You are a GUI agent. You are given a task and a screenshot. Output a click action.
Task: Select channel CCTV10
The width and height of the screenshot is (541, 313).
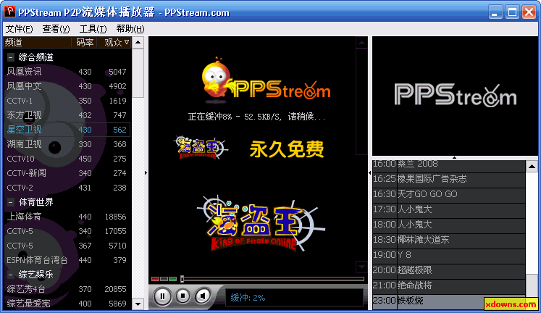(67, 159)
